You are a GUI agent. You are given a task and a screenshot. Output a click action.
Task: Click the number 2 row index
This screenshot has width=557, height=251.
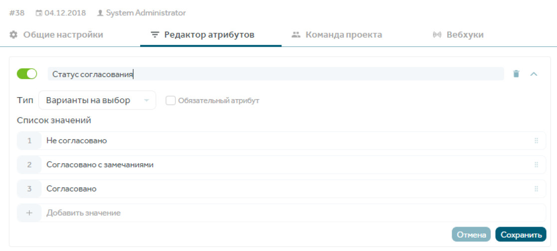point(29,165)
